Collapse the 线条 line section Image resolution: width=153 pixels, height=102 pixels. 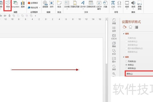click(x=124, y=57)
